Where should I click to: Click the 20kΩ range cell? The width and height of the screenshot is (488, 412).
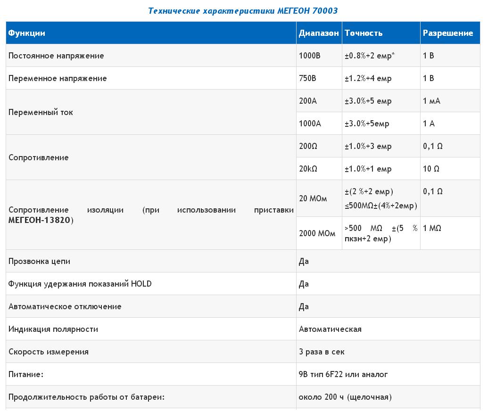(308, 169)
